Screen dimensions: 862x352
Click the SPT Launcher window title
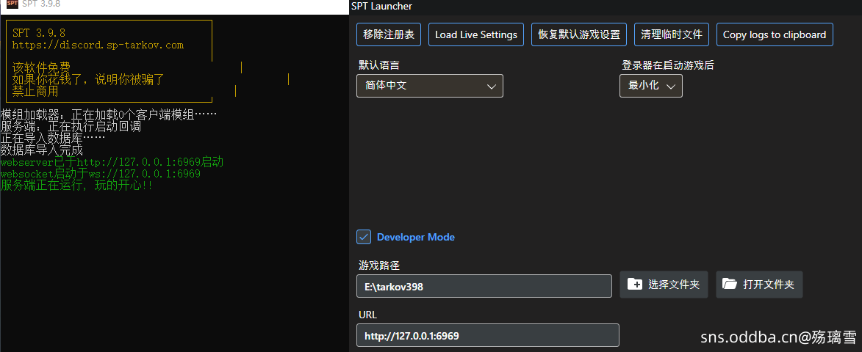381,6
